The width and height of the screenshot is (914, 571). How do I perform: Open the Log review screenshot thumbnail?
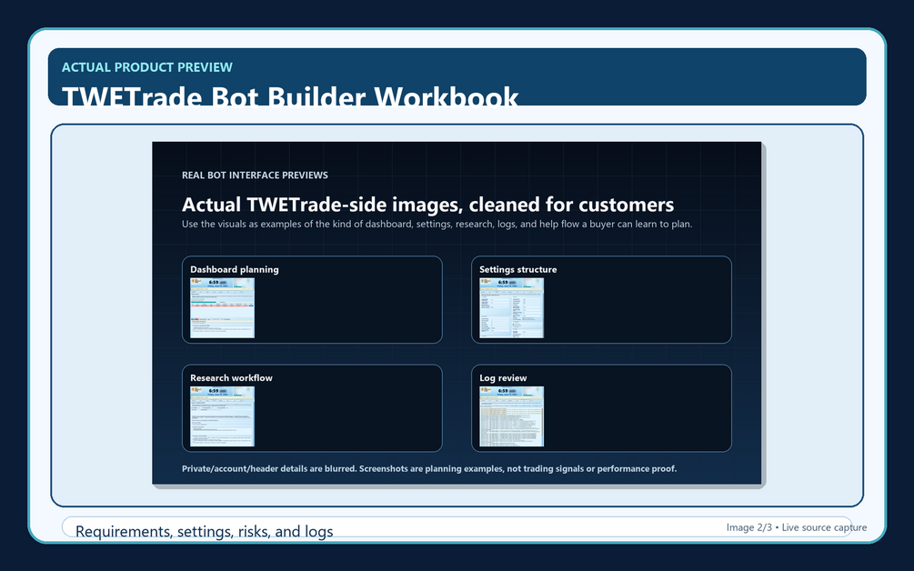click(x=511, y=416)
